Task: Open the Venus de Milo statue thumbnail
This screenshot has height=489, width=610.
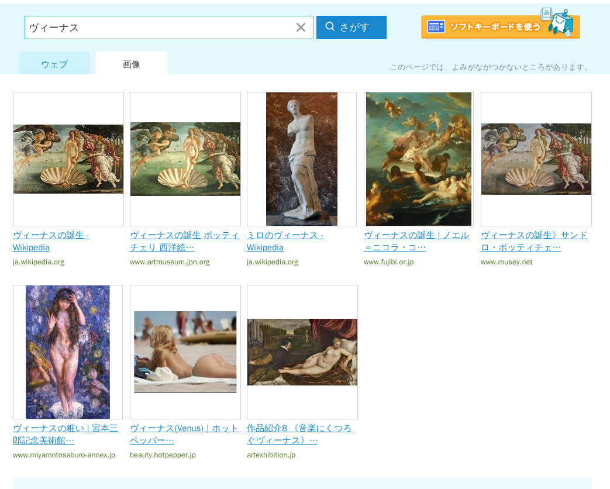Action: 302,159
